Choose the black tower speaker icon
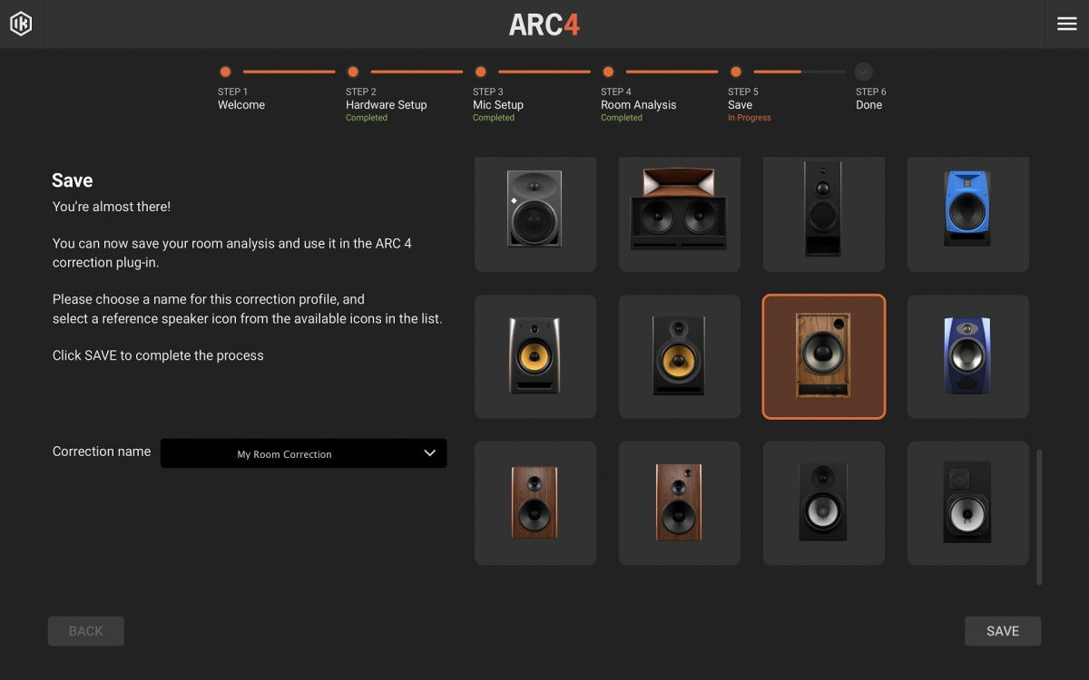Image resolution: width=1089 pixels, height=680 pixels. click(x=823, y=214)
